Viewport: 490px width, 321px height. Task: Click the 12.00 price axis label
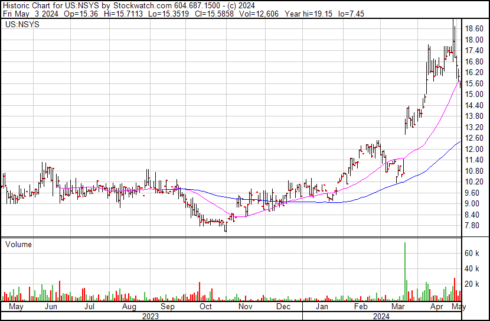pyautogui.click(x=475, y=149)
